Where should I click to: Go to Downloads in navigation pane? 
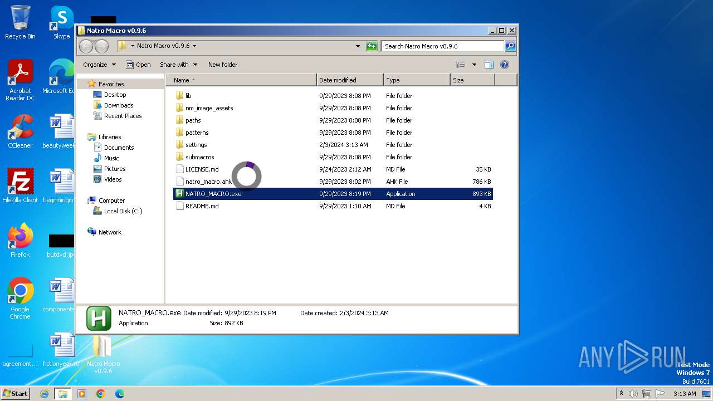coord(119,105)
